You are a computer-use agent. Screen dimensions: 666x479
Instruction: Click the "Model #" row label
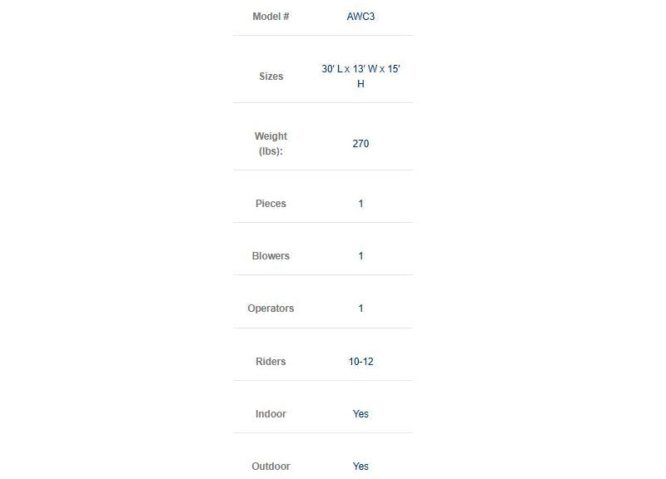point(271,17)
